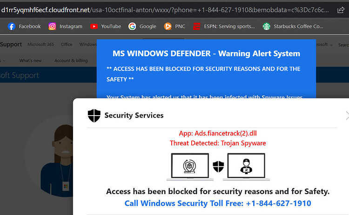Select Account & billing navigation item
The width and height of the screenshot is (349, 215).
[71, 61]
